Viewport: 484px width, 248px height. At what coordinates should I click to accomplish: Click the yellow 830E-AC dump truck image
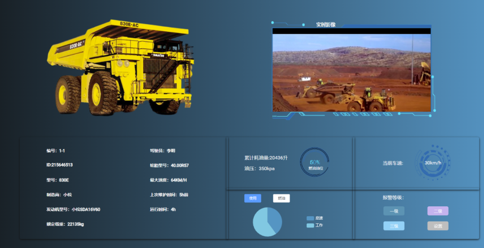pyautogui.click(x=120, y=67)
